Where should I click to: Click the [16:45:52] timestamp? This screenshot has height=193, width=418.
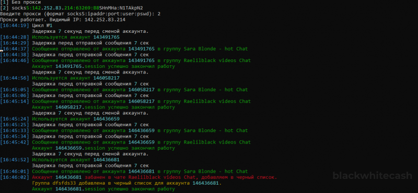pyautogui.click(x=15, y=160)
